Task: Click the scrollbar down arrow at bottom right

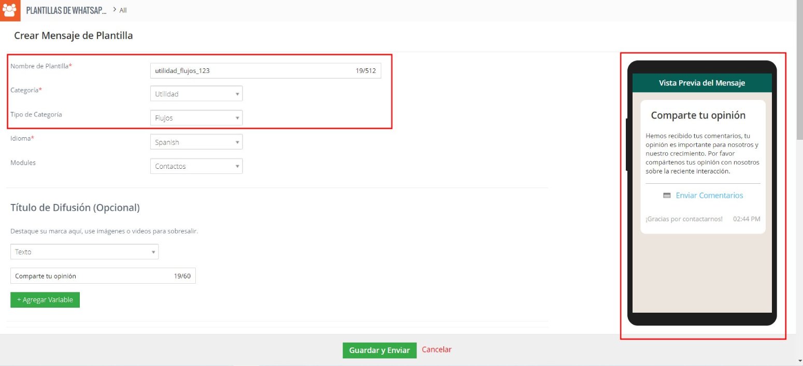Action: (799, 361)
